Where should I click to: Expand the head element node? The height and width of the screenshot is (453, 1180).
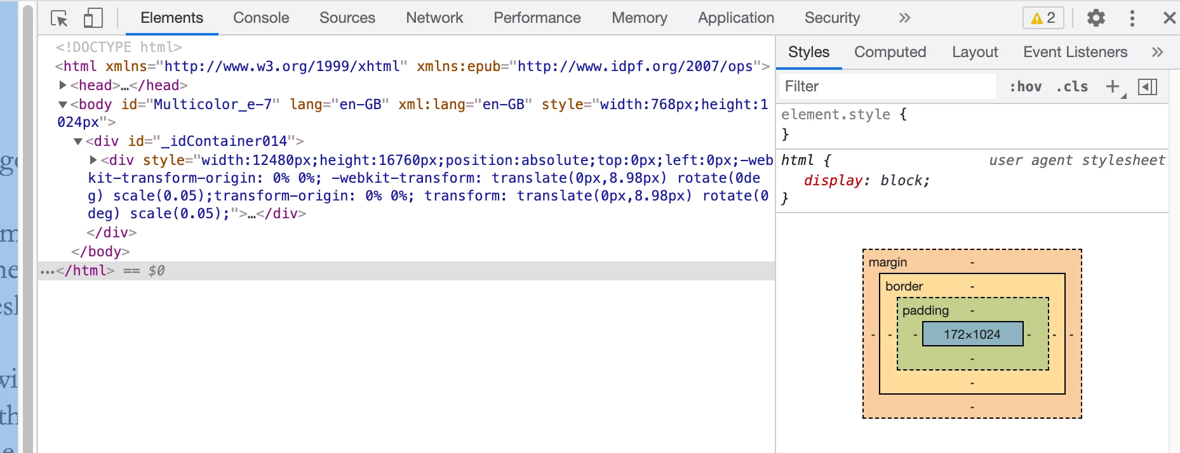[x=63, y=85]
